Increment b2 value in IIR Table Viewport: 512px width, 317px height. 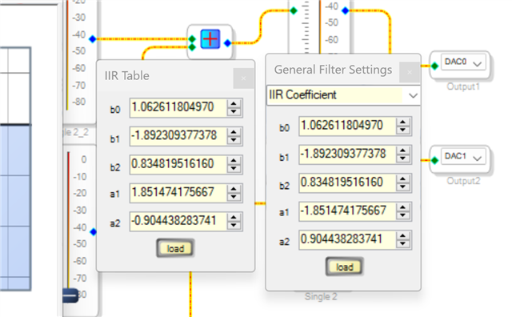(234, 160)
